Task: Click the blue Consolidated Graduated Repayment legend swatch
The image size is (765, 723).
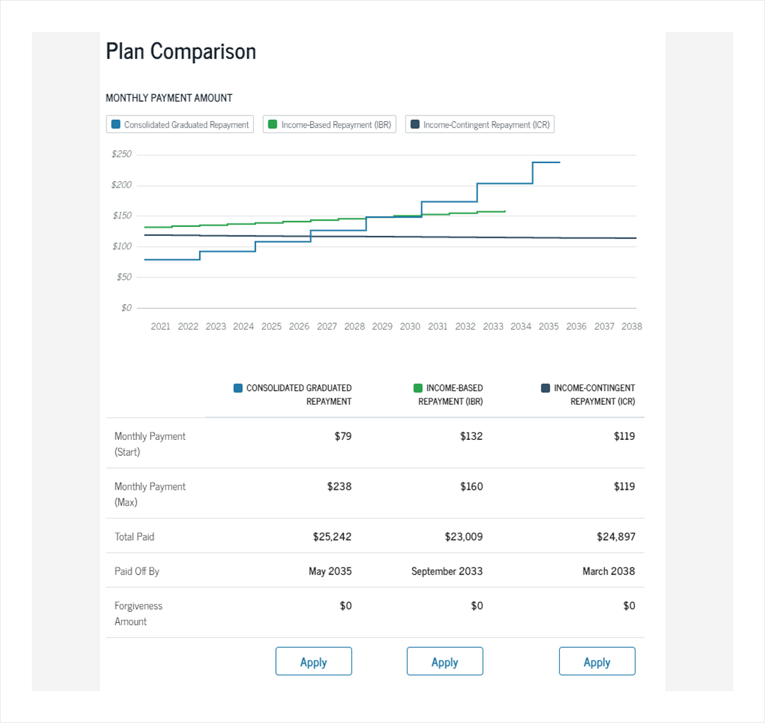Action: click(115, 124)
